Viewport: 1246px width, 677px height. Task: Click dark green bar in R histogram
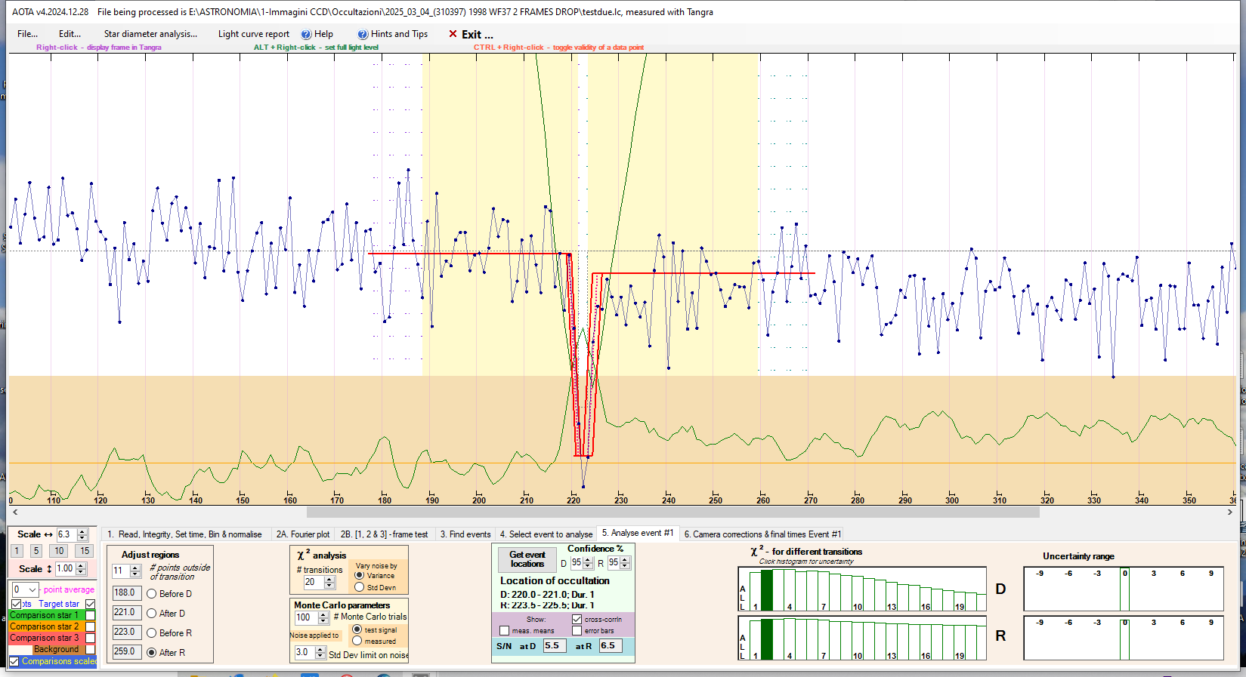(x=767, y=639)
